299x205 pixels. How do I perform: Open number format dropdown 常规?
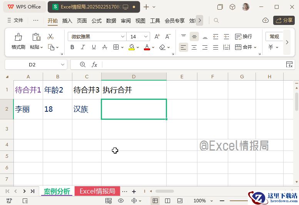274,36
